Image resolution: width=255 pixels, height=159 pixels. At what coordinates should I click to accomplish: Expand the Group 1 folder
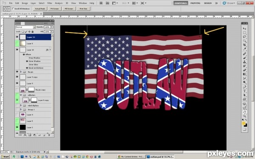coord(21,109)
